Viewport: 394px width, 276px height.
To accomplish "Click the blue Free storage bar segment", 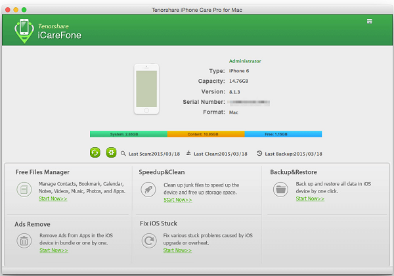I will pyautogui.click(x=283, y=134).
